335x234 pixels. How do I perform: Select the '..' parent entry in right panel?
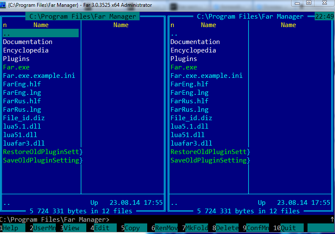(x=174, y=34)
